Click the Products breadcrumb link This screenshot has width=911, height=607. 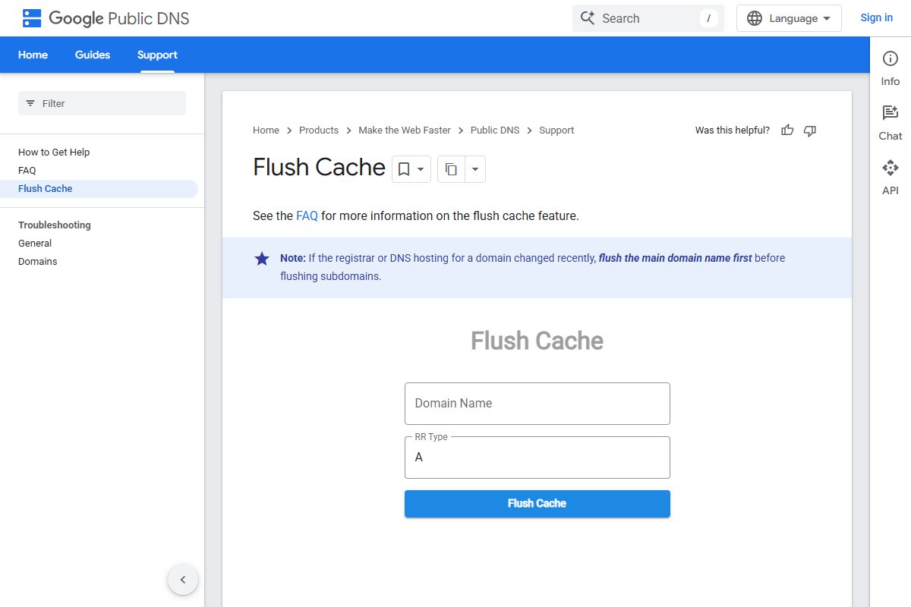(319, 131)
